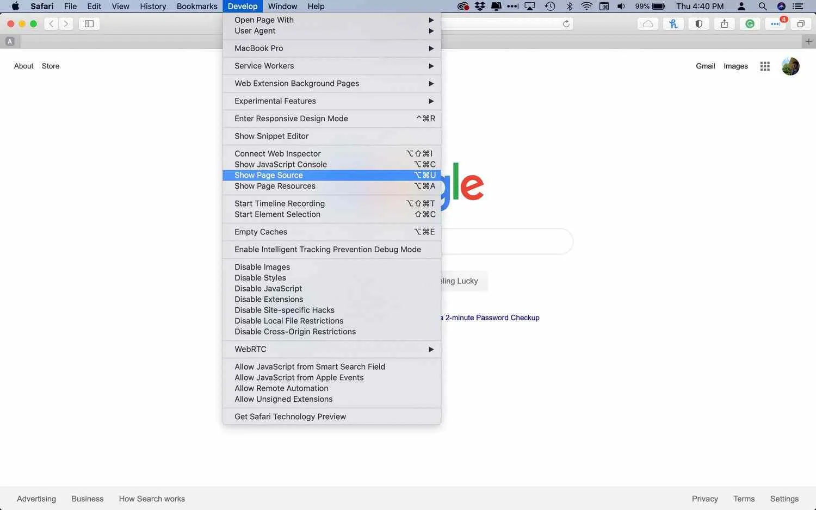Open the Bookmarks menu
This screenshot has height=510, width=816.
[x=197, y=7]
